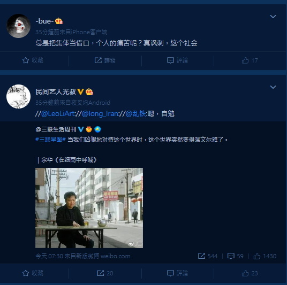Like the original post with 1430 likes
The image size is (287, 285).
click(265, 256)
